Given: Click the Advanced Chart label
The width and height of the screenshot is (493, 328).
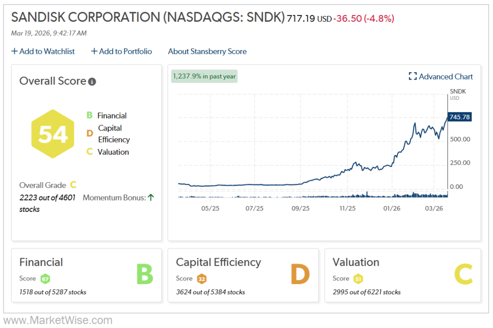Looking at the screenshot, I should point(445,77).
